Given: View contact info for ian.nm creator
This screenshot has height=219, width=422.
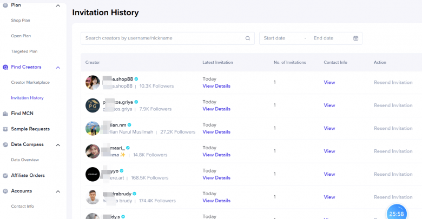Looking at the screenshot, I should coord(329,128).
